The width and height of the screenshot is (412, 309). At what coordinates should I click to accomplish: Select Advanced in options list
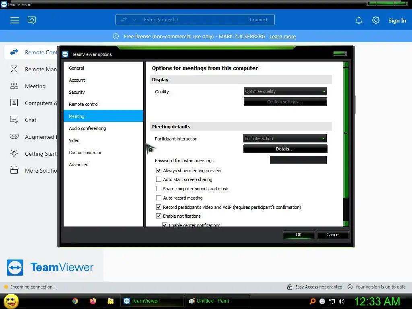pos(103,165)
